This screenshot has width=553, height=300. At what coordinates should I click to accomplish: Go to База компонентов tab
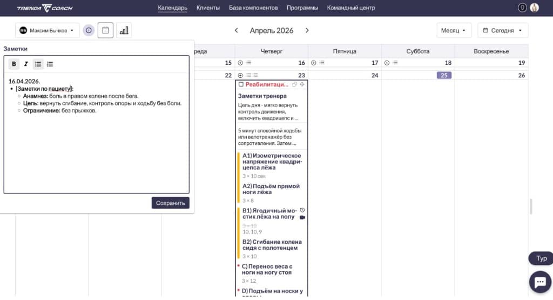(253, 8)
